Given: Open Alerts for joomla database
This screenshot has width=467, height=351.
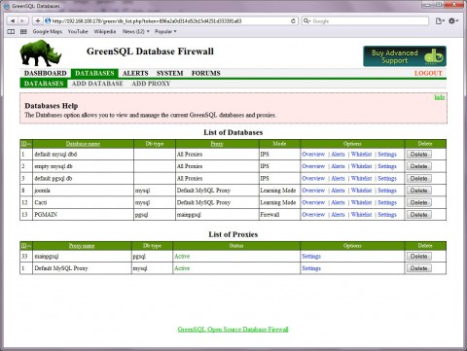Looking at the screenshot, I should (338, 191).
